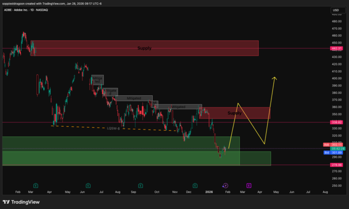Click the 360.00 price axis label
The height and width of the screenshot is (209, 349).
point(336,107)
